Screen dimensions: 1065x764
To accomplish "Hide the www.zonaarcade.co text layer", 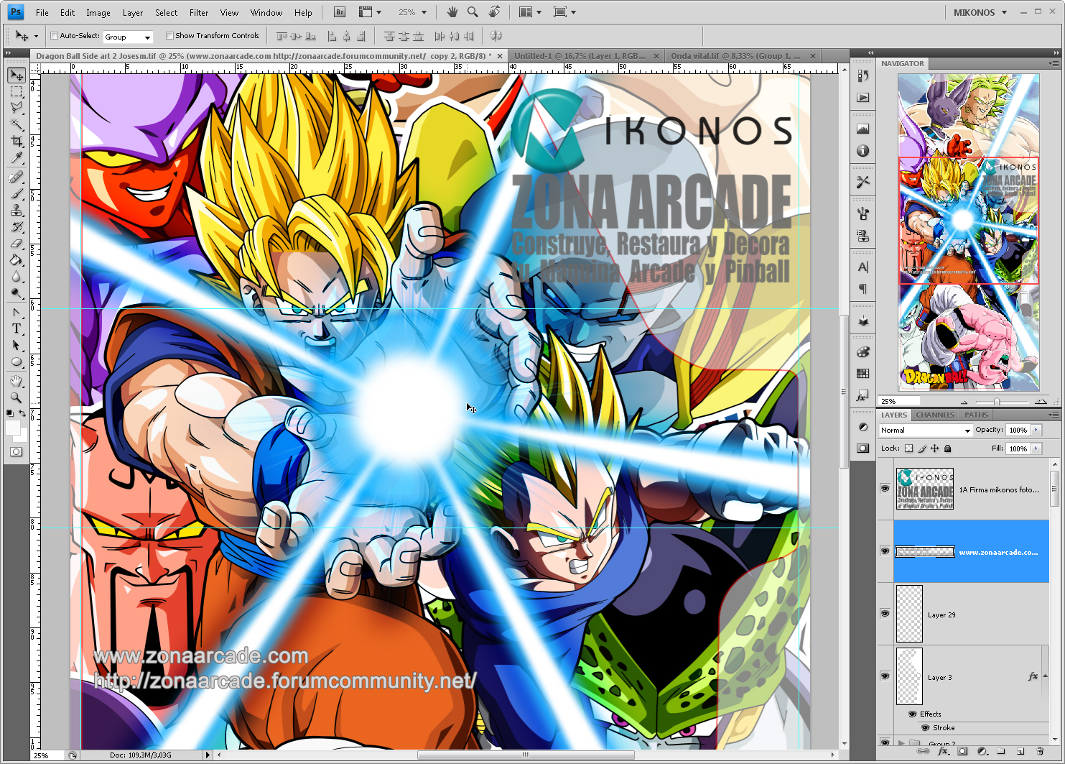I will click(885, 551).
